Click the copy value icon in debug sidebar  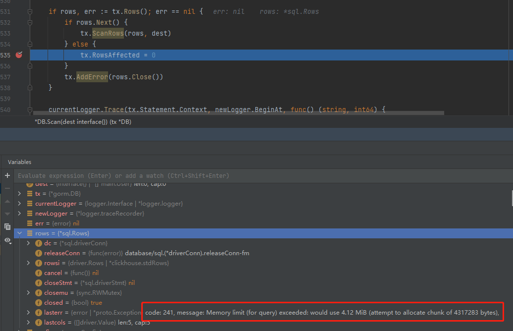[7, 226]
